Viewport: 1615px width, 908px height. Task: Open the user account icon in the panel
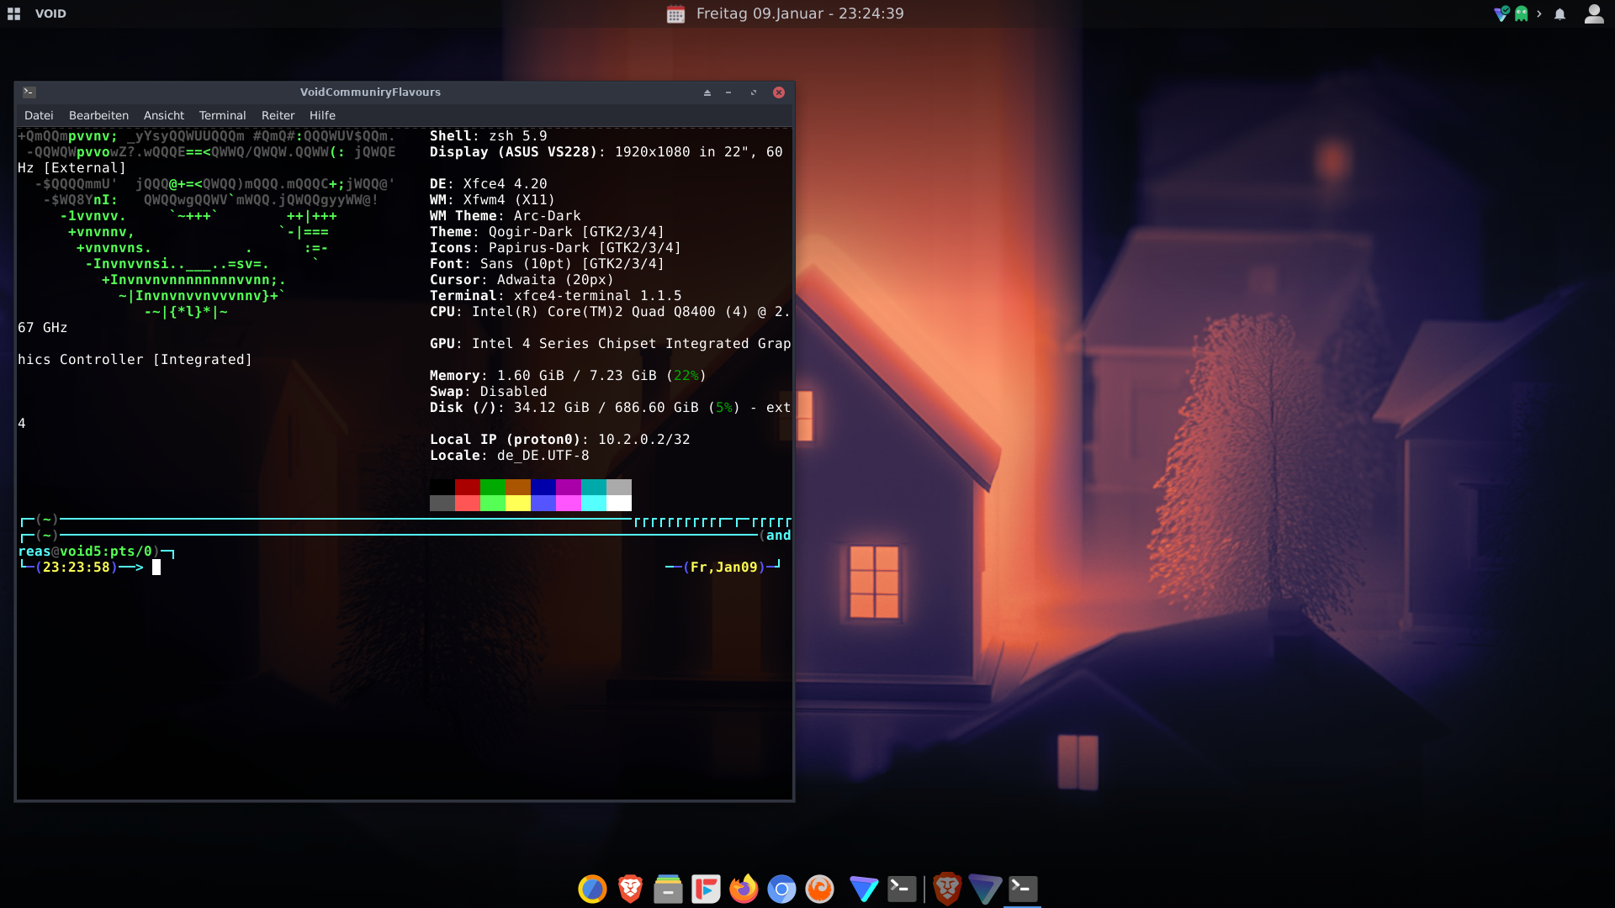(x=1593, y=13)
